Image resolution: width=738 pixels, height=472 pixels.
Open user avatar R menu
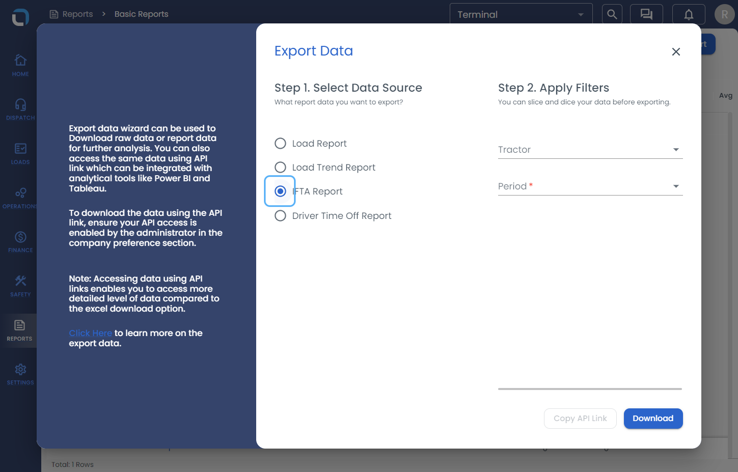pos(724,14)
